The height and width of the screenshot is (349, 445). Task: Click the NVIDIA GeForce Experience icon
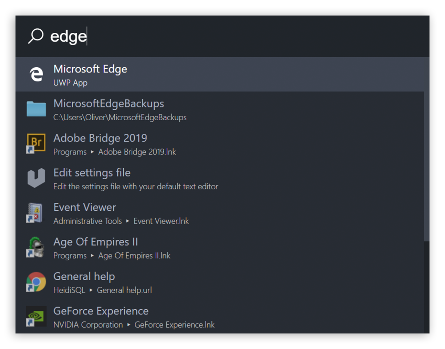click(36, 316)
